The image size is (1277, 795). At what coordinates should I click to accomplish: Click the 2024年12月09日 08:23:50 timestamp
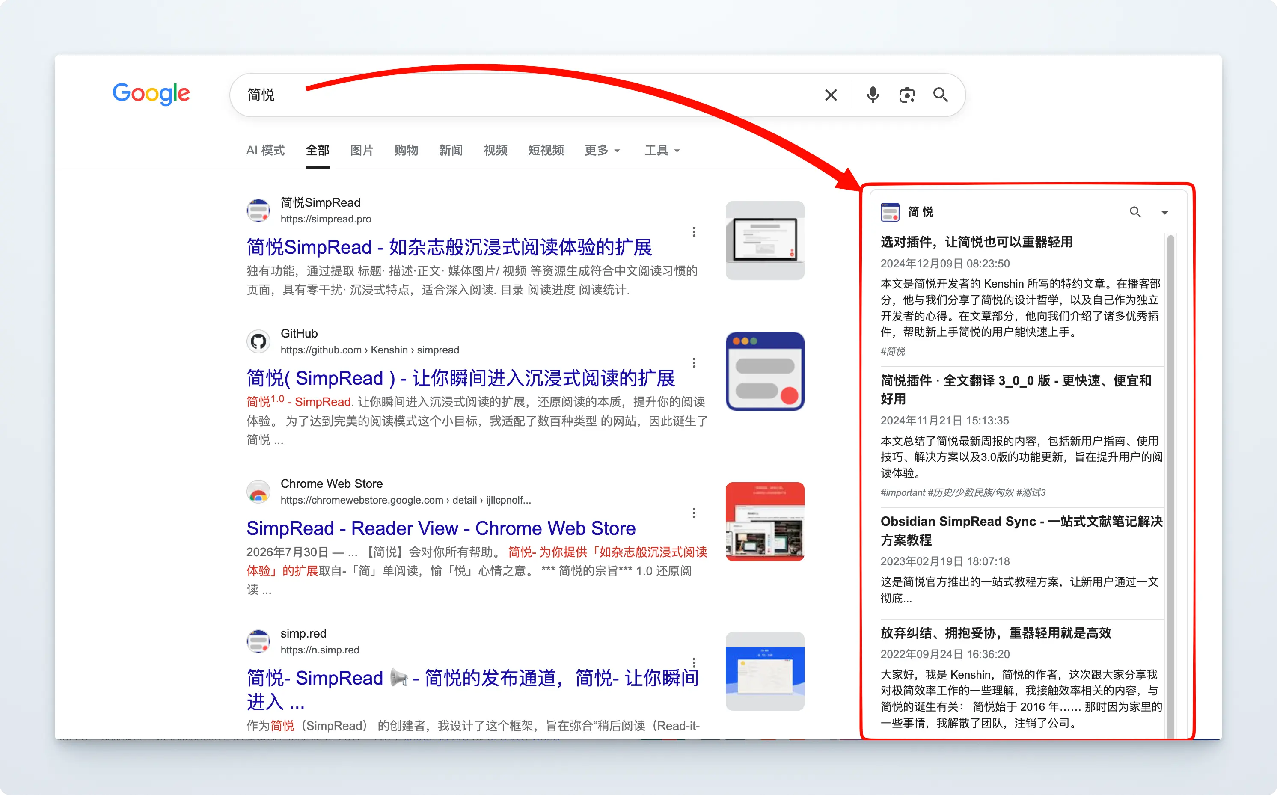pos(945,264)
